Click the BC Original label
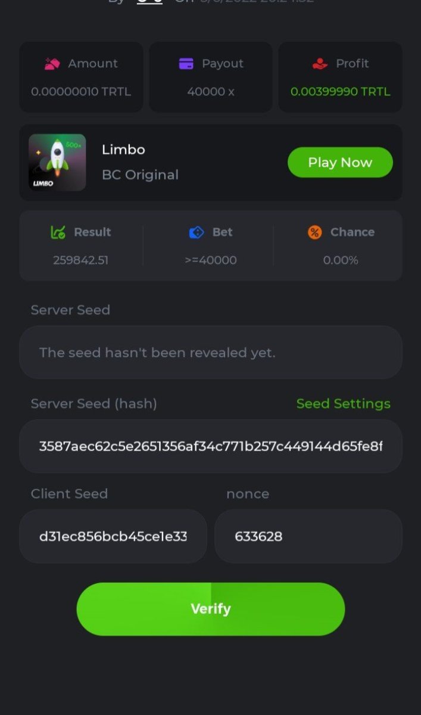421x715 pixels. coord(140,175)
